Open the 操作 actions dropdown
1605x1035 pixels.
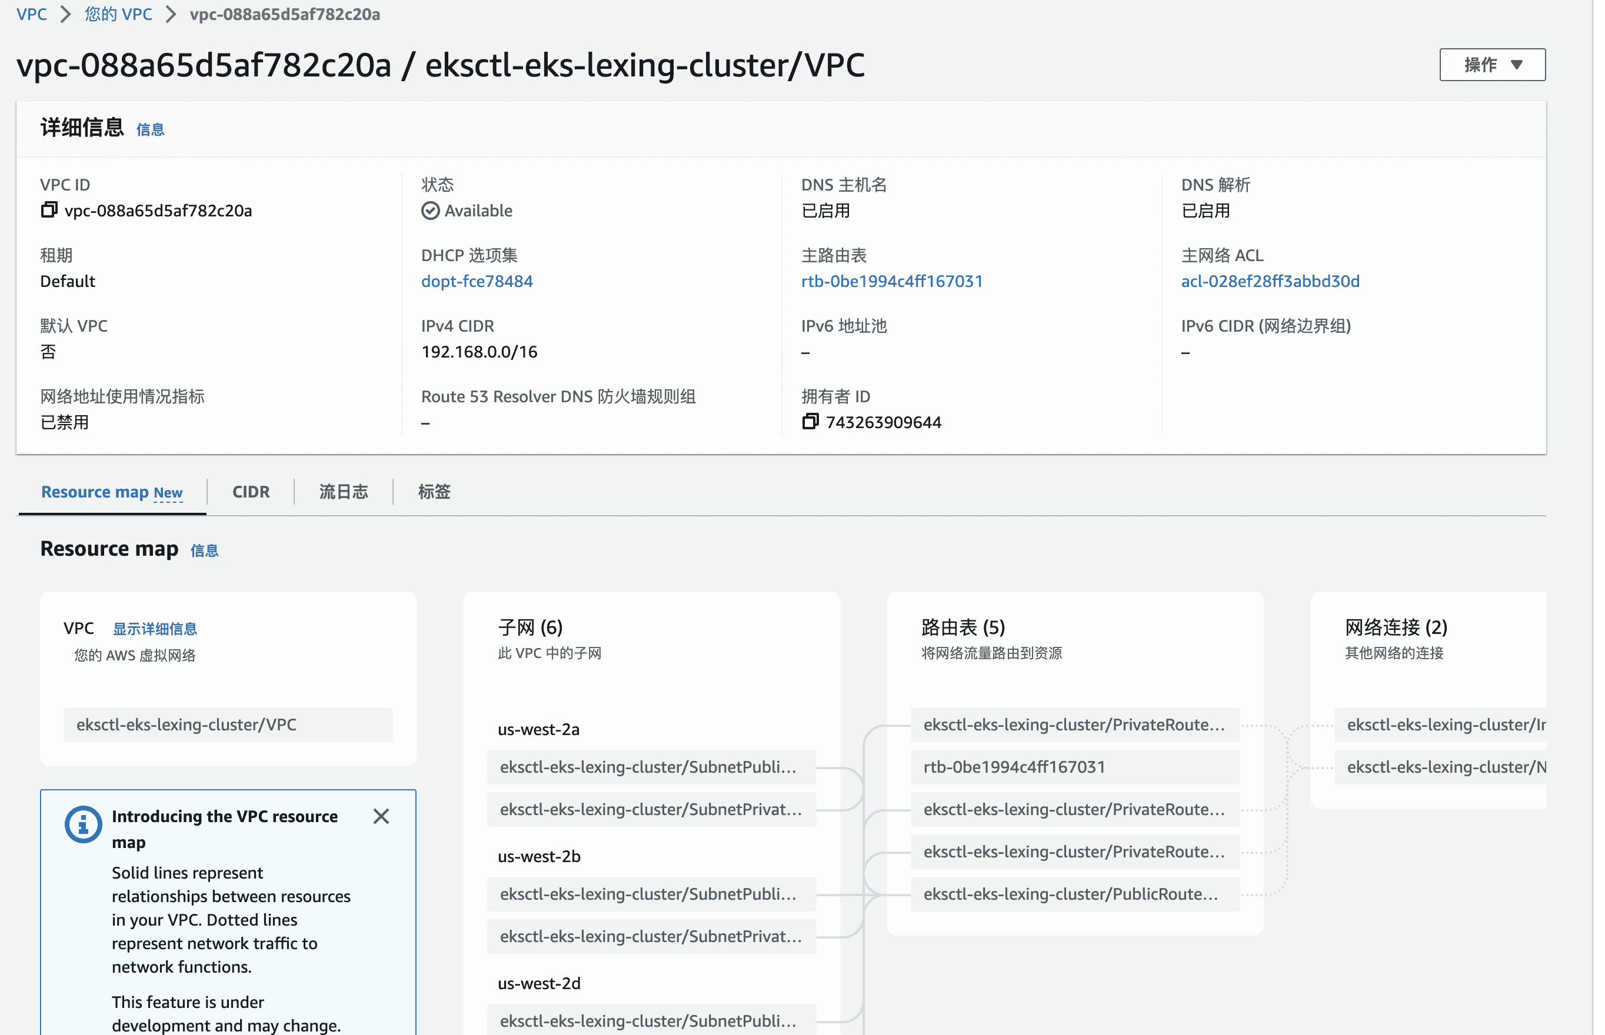tap(1491, 65)
